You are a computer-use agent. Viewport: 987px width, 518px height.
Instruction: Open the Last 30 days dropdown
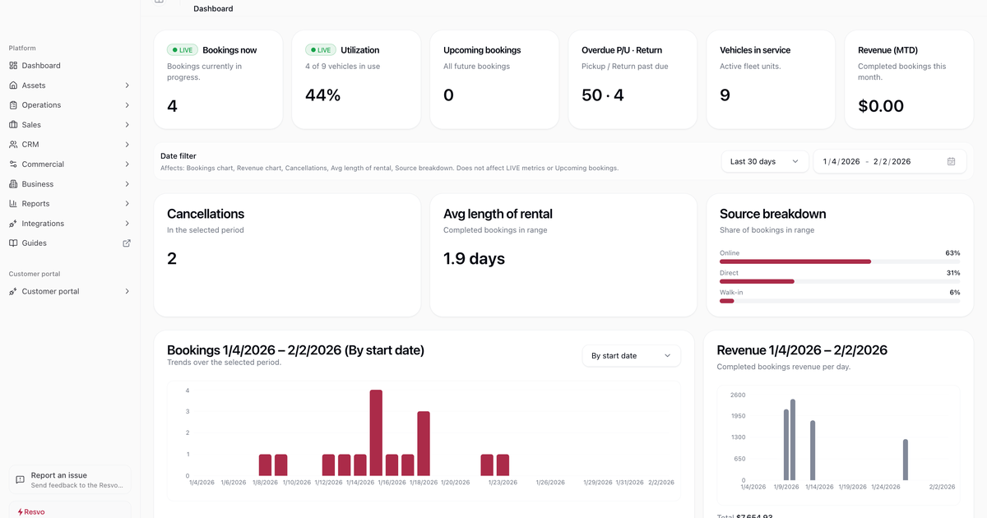click(764, 162)
